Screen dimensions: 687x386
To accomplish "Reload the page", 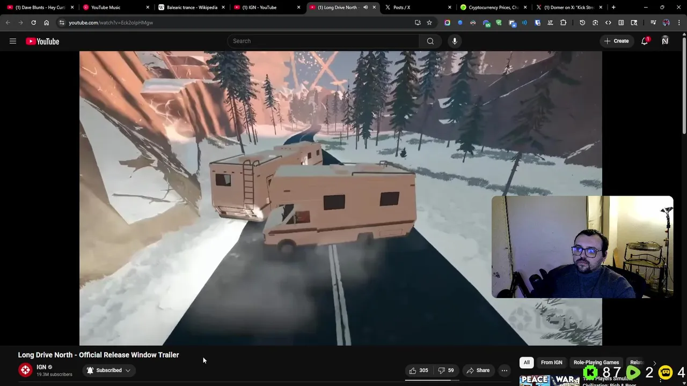I will [33, 23].
